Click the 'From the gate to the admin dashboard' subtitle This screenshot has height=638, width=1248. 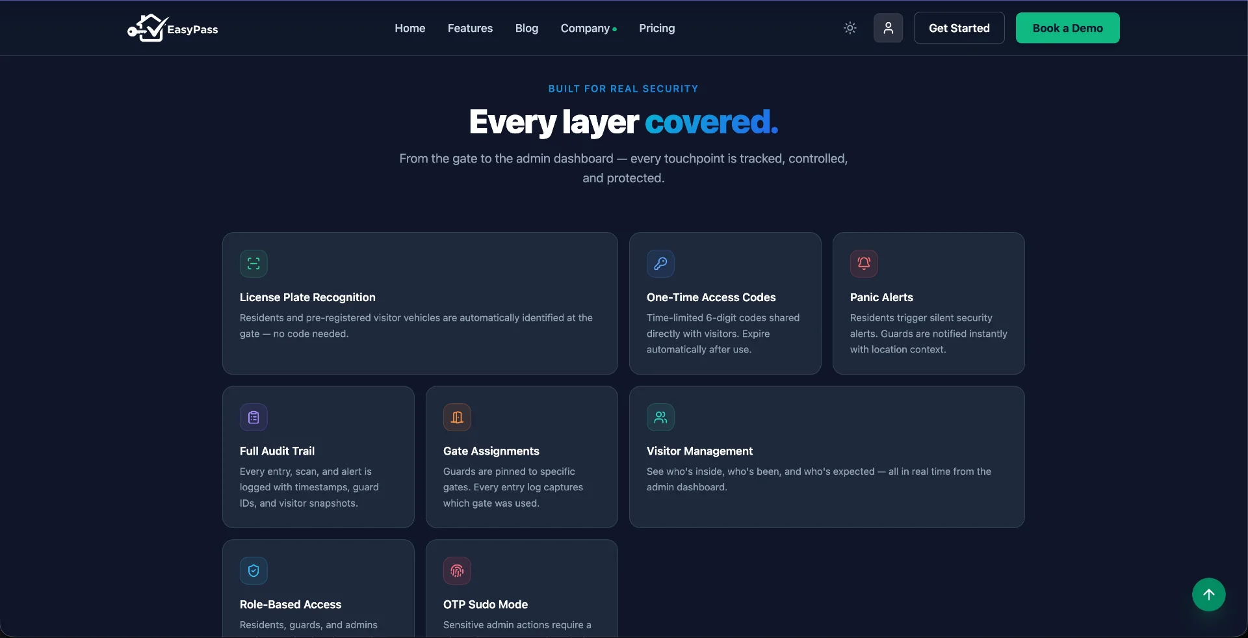coord(623,168)
